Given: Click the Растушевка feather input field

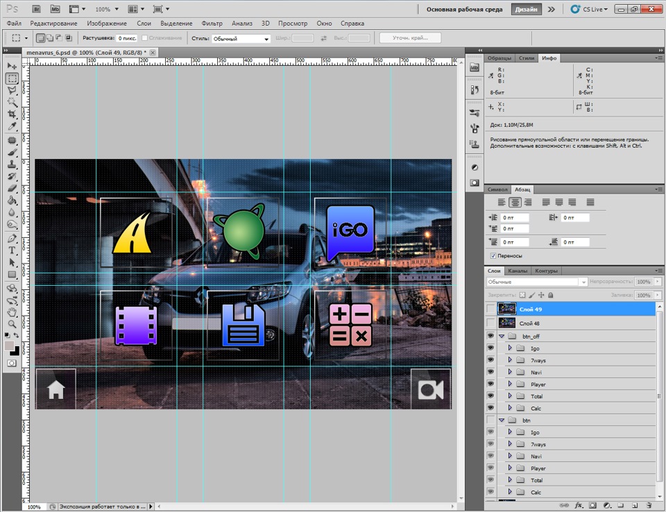Looking at the screenshot, I should 126,38.
